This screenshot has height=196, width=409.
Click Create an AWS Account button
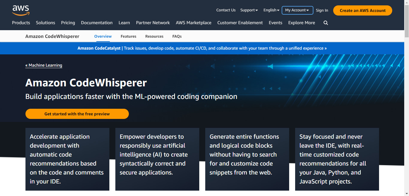click(363, 10)
